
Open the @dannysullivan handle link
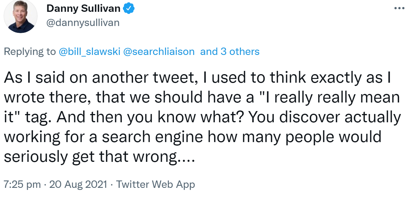(83, 22)
